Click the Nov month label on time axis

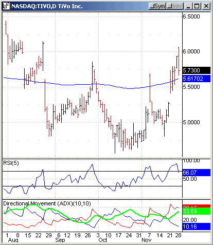tap(147, 240)
